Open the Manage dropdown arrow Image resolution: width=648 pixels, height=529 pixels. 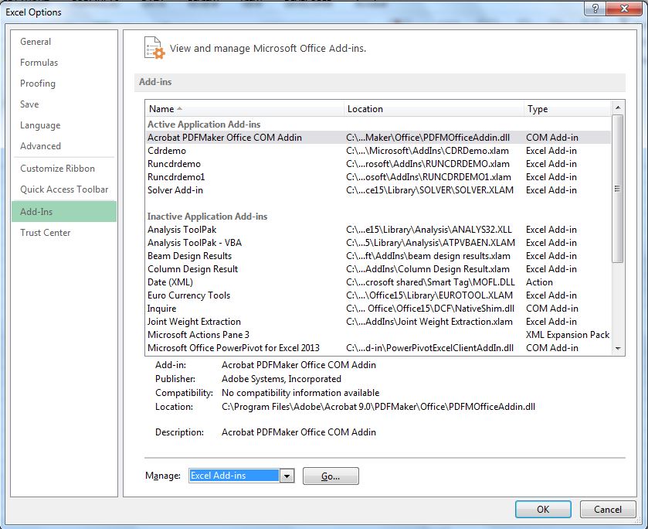[287, 476]
